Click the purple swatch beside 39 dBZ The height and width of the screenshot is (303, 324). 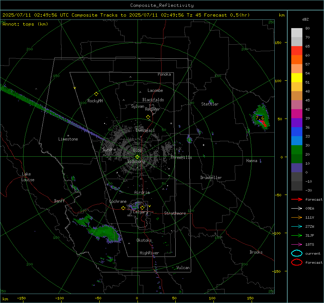click(297, 122)
